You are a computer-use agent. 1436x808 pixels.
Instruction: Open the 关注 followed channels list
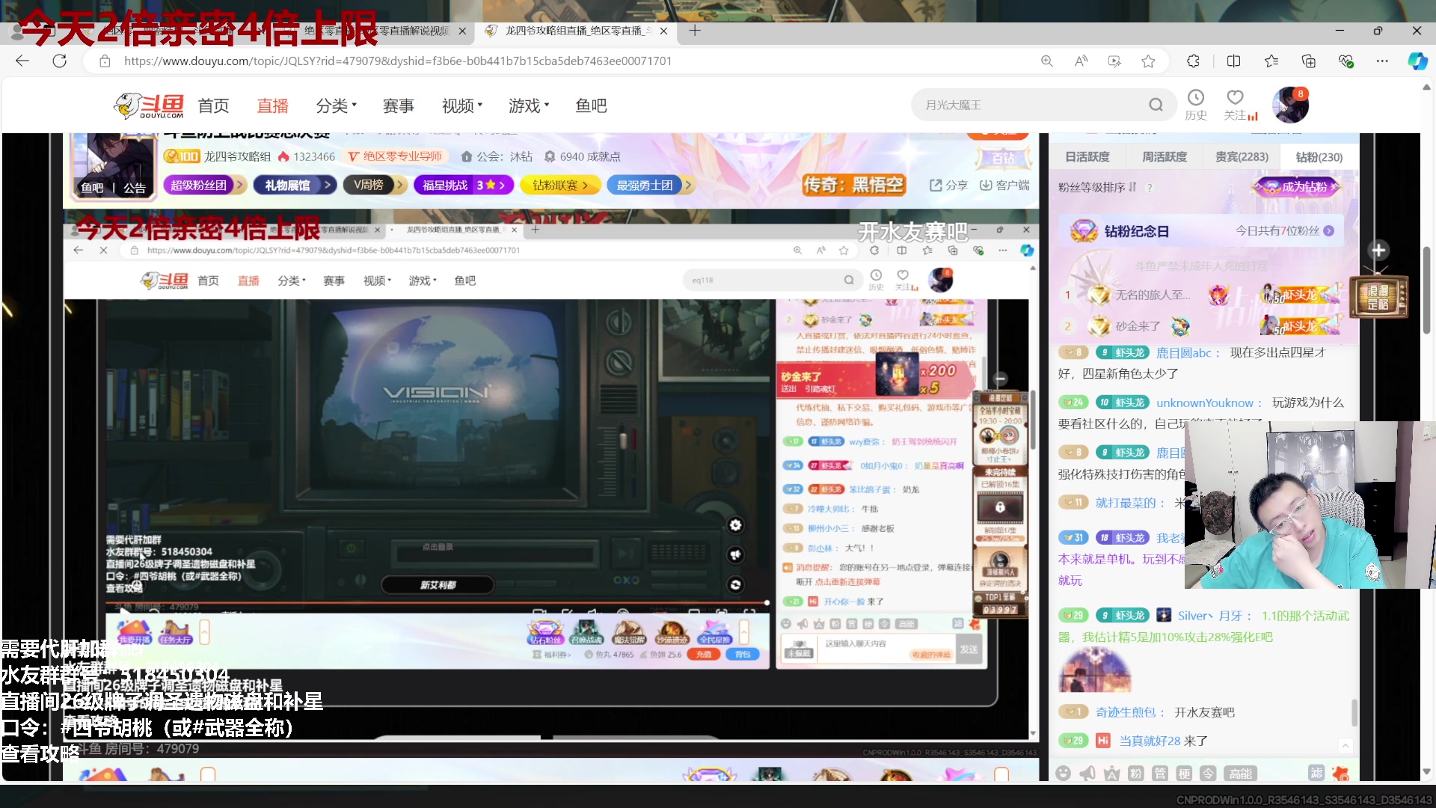click(1240, 105)
